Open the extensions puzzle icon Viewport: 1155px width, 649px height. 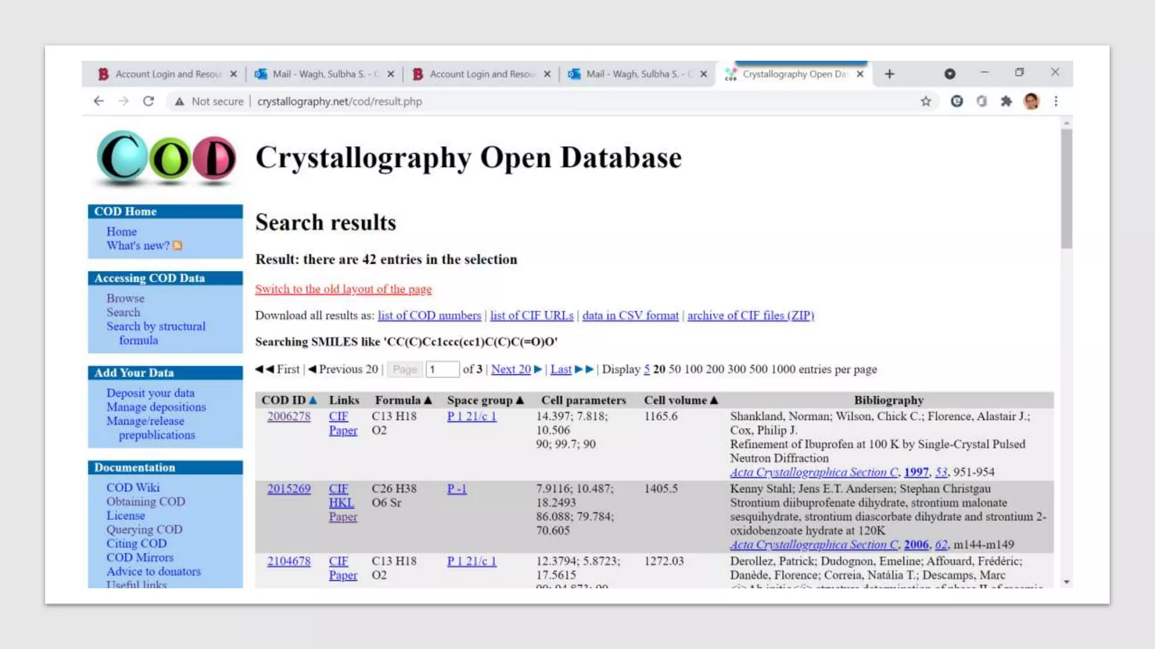1006,101
